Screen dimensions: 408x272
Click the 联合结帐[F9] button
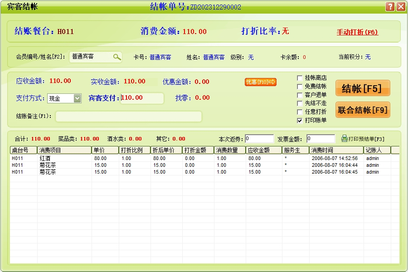[x=363, y=110]
